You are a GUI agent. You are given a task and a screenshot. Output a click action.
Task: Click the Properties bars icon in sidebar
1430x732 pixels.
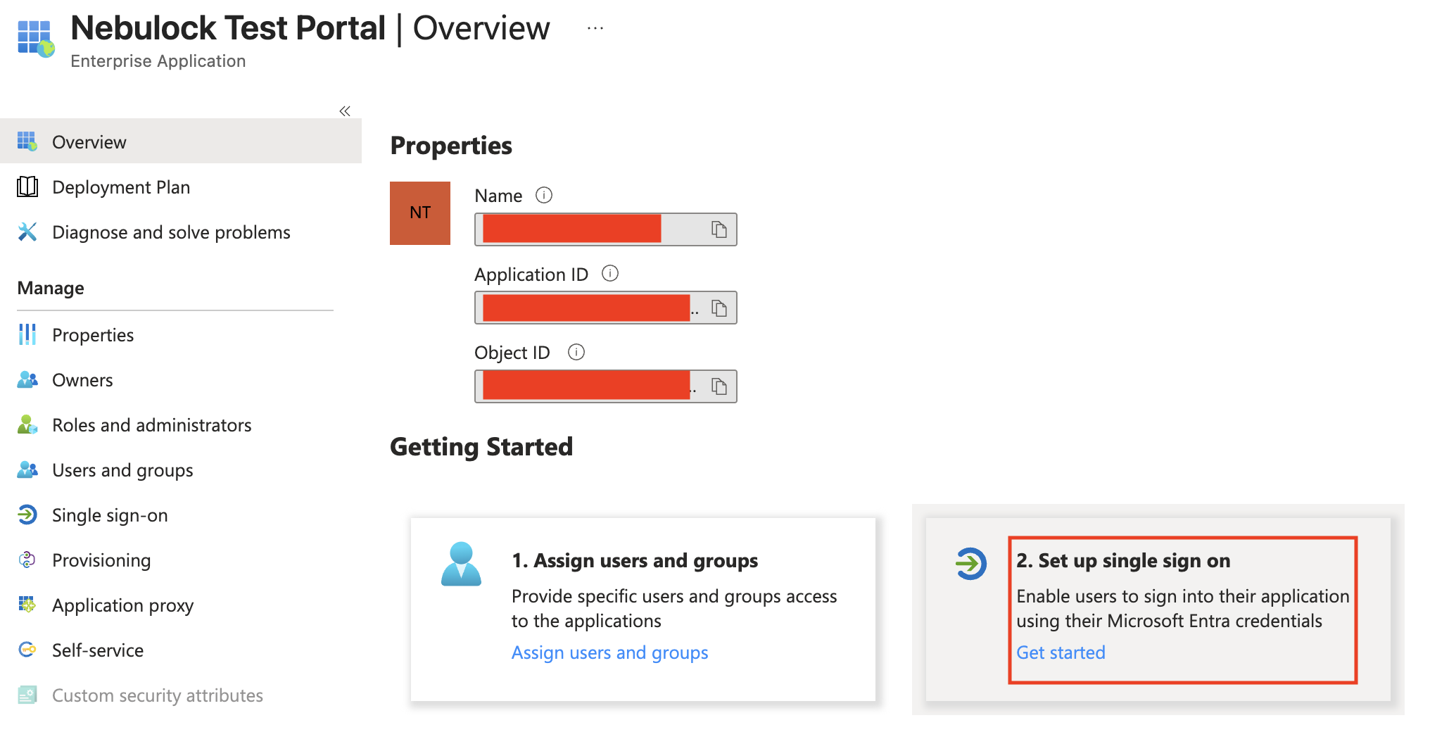point(27,334)
